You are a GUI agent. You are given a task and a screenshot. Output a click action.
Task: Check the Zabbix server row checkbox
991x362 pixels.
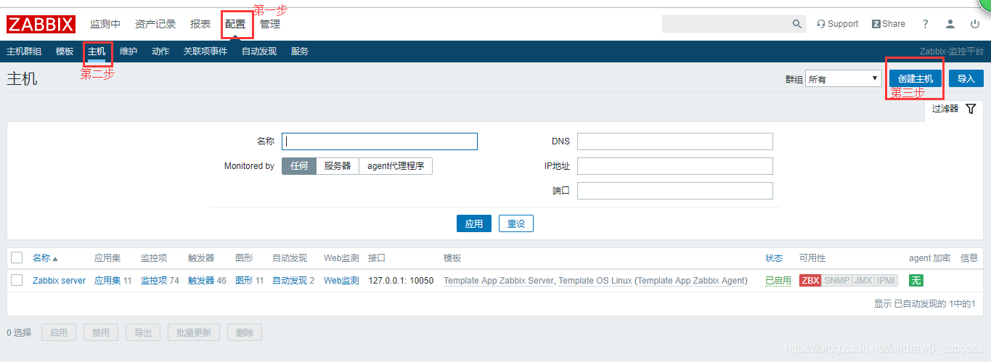(17, 280)
